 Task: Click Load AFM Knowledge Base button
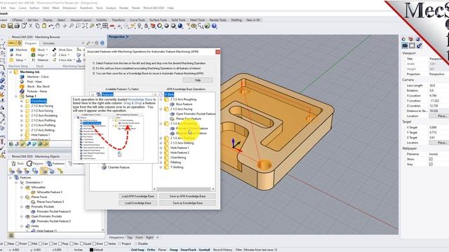(138, 196)
